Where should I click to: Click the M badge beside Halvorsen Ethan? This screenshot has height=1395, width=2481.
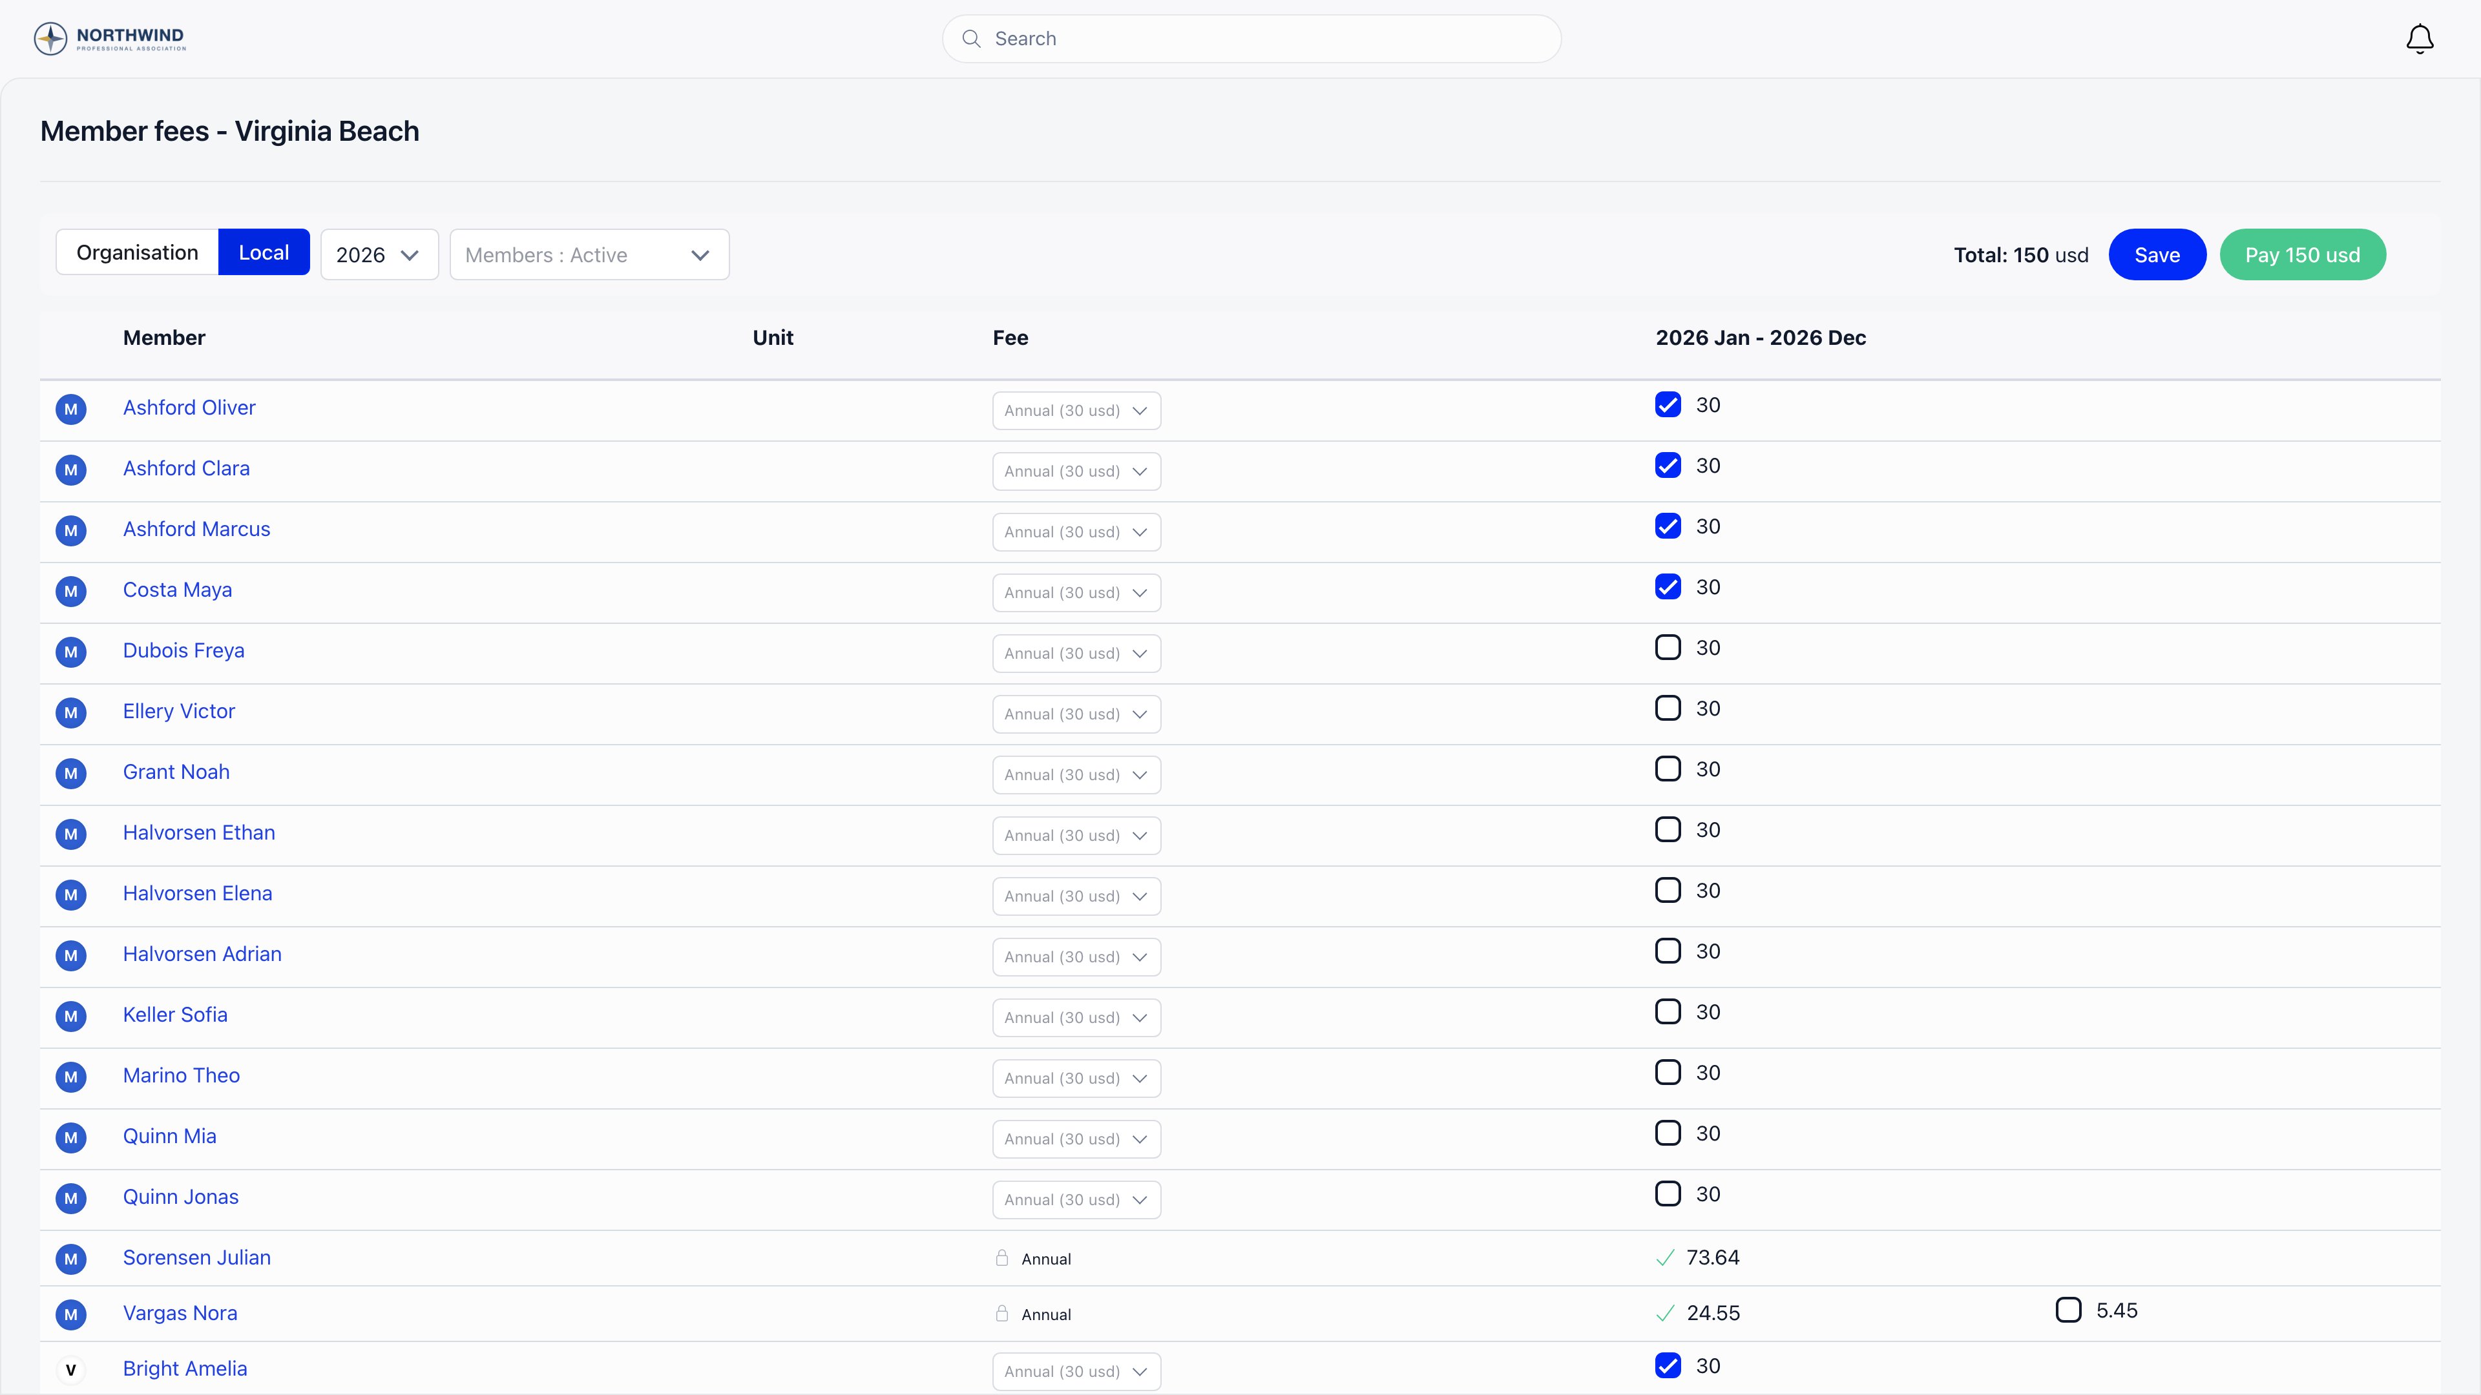[70, 834]
